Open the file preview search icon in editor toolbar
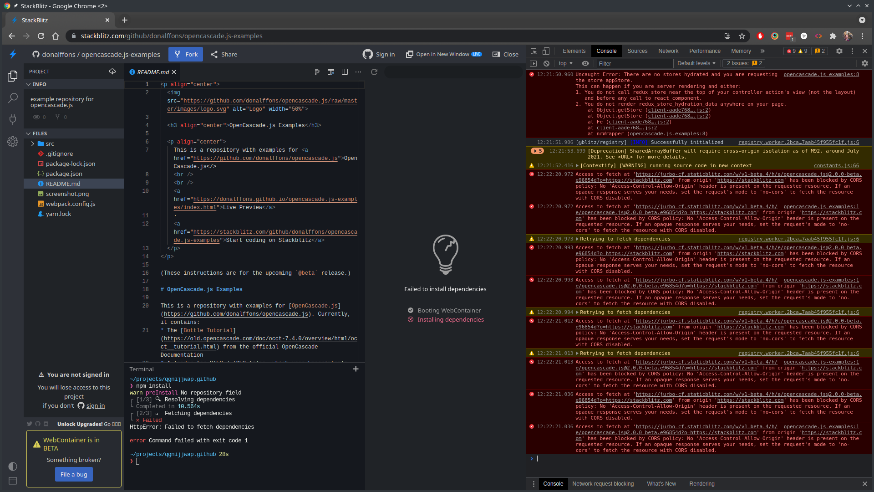Viewport: 874px width, 492px height. (x=330, y=72)
